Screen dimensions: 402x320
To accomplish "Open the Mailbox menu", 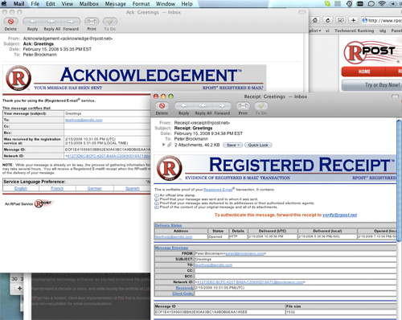I will click(89, 4).
